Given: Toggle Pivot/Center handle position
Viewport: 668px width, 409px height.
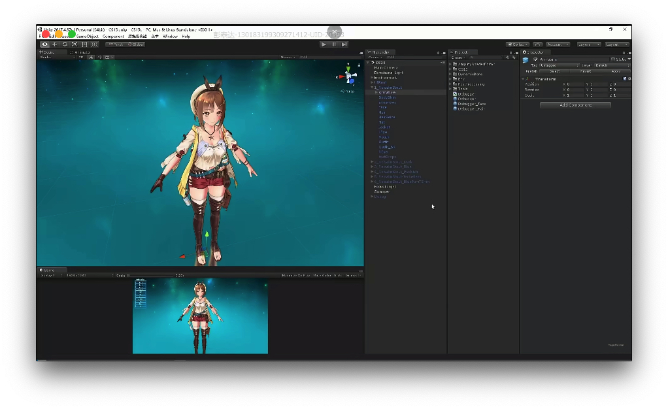Looking at the screenshot, I should pos(115,44).
